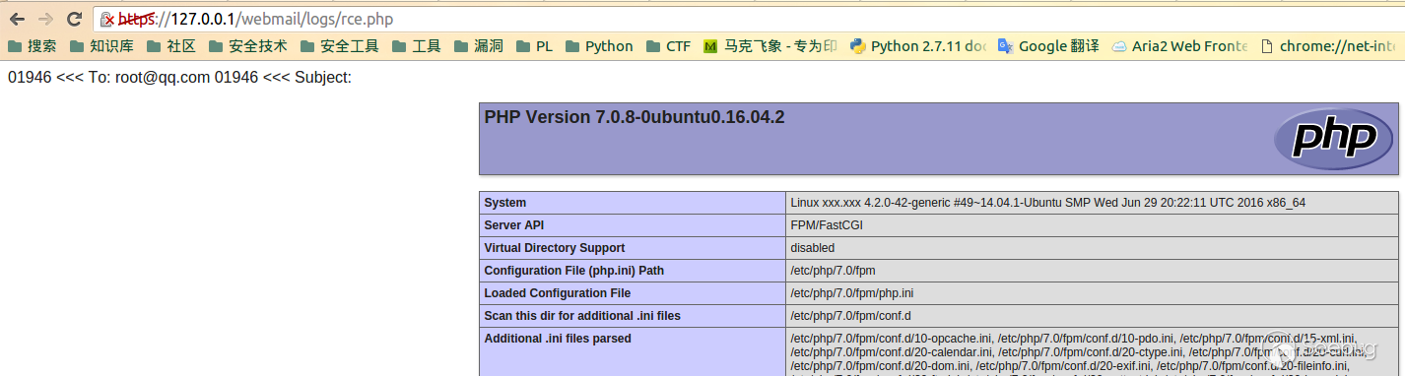Reload the page with the refresh icon
This screenshot has width=1405, height=376.
74,19
